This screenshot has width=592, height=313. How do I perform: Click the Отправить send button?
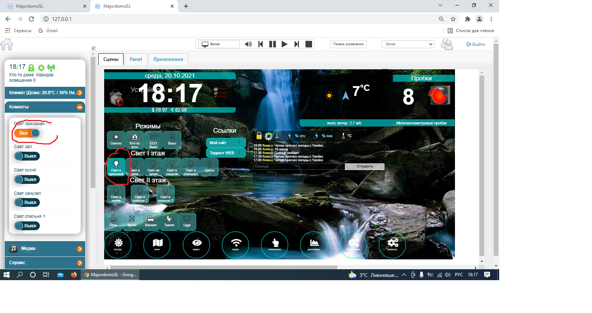tap(364, 166)
